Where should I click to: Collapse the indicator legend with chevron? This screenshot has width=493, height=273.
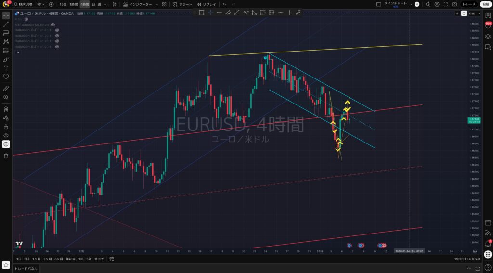pos(18,52)
